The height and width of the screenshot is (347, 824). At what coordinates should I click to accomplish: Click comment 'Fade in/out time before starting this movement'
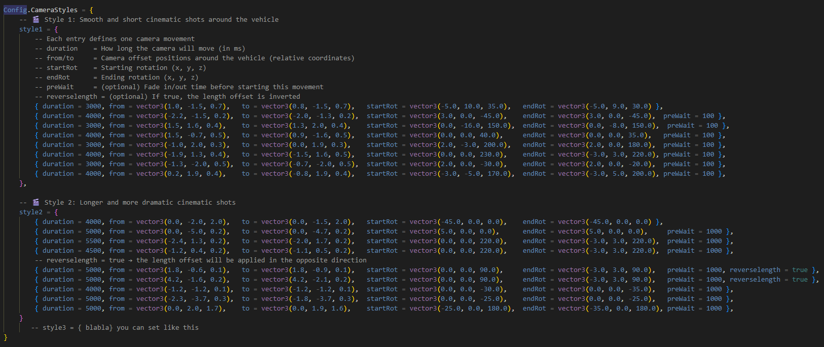(234, 87)
